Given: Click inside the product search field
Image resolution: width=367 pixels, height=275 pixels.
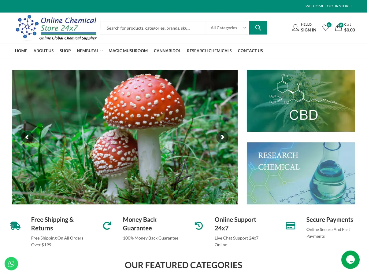Looking at the screenshot, I should tap(153, 28).
